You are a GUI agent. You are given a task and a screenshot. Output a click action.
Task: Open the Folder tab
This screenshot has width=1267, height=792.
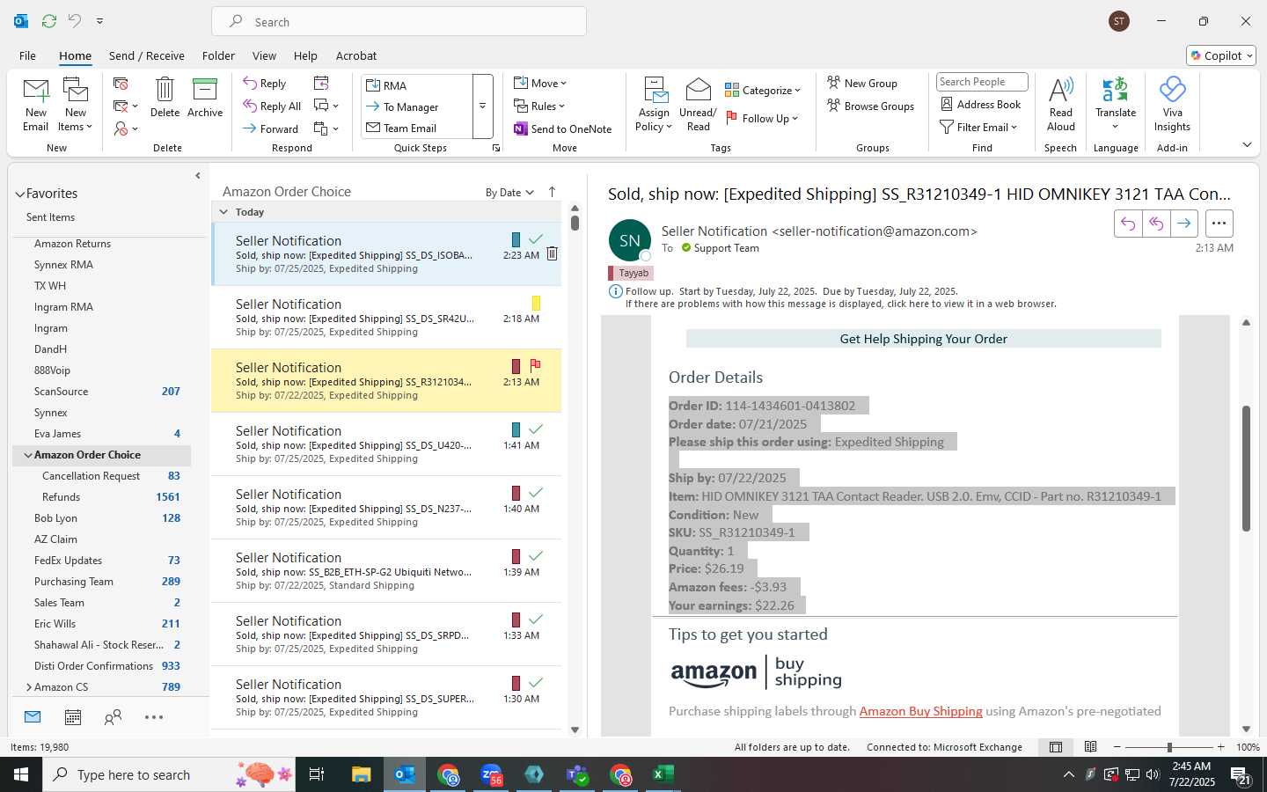[218, 55]
